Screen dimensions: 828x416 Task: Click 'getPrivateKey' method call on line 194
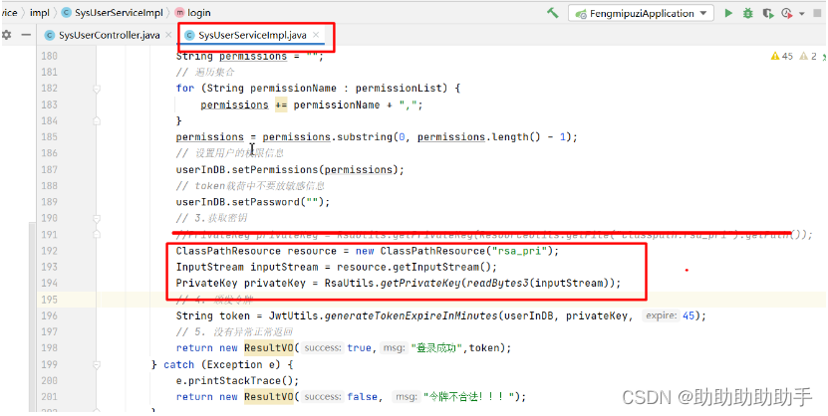point(419,283)
